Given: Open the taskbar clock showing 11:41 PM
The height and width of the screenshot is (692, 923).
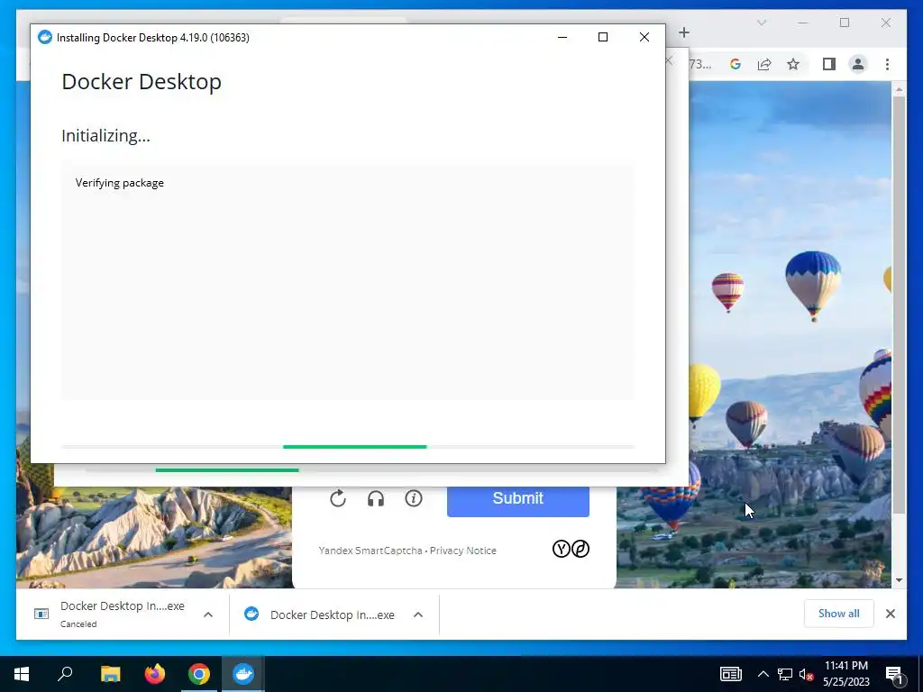Looking at the screenshot, I should [845, 674].
